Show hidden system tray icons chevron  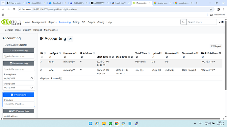[195, 123]
